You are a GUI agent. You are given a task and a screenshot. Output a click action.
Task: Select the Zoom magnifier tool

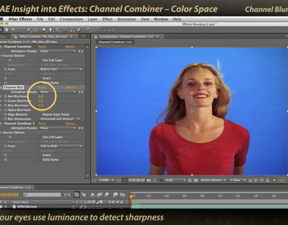pyautogui.click(x=13, y=30)
